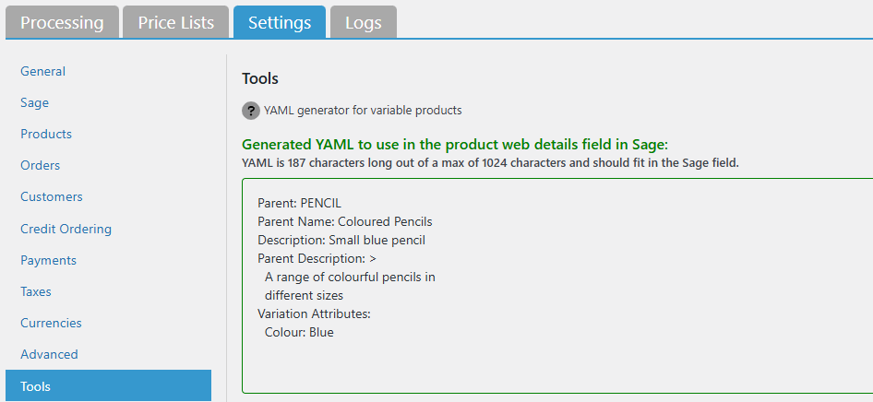Viewport: 873px width, 402px height.
Task: Select the Settings tab
Action: tap(280, 22)
